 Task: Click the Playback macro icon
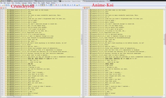(x=61, y=5)
